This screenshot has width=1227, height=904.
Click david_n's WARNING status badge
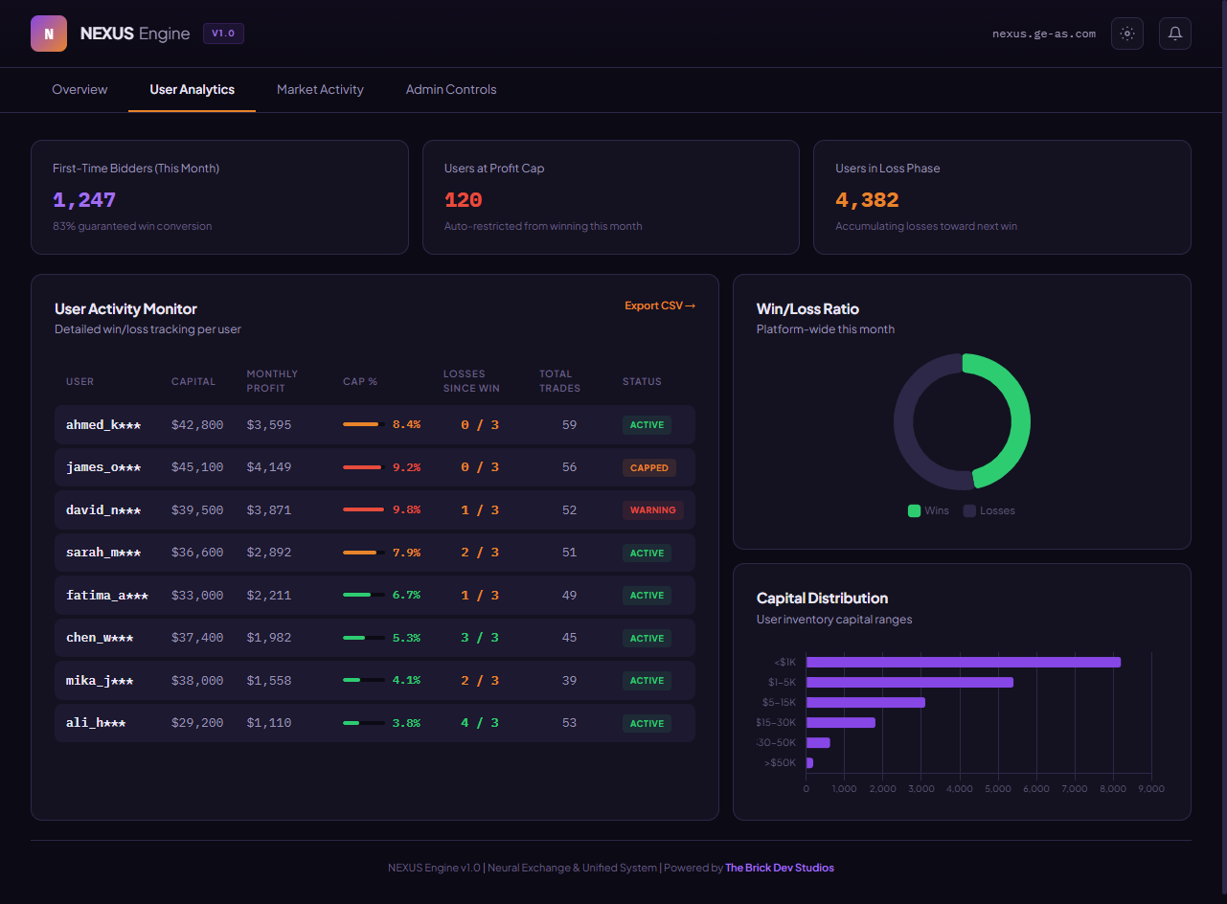click(653, 510)
